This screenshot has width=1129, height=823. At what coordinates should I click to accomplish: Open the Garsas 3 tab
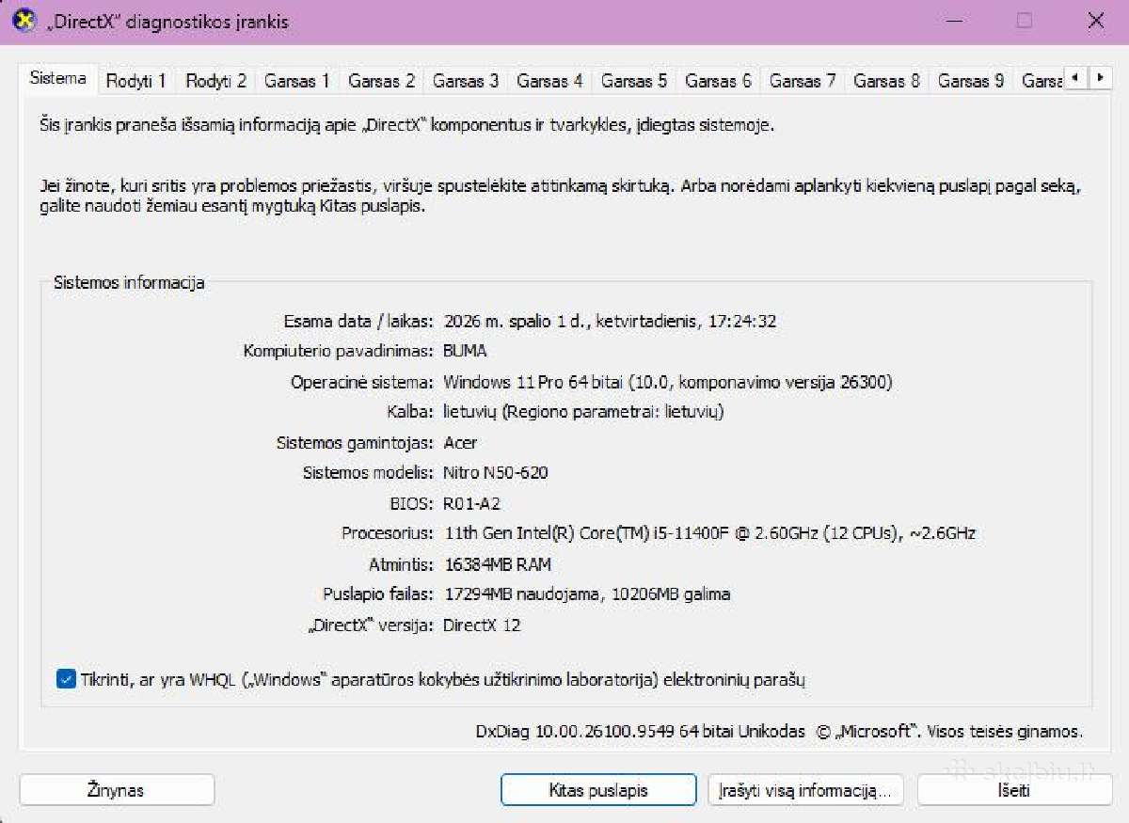coord(466,81)
